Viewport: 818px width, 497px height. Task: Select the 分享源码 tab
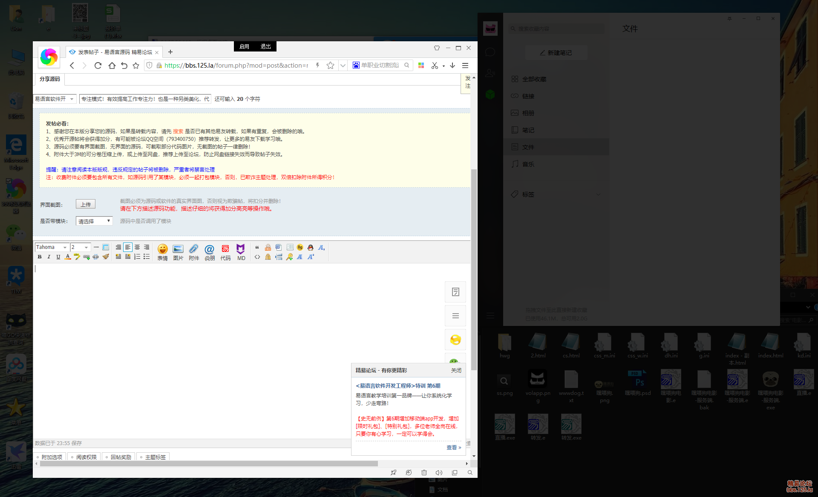click(49, 79)
